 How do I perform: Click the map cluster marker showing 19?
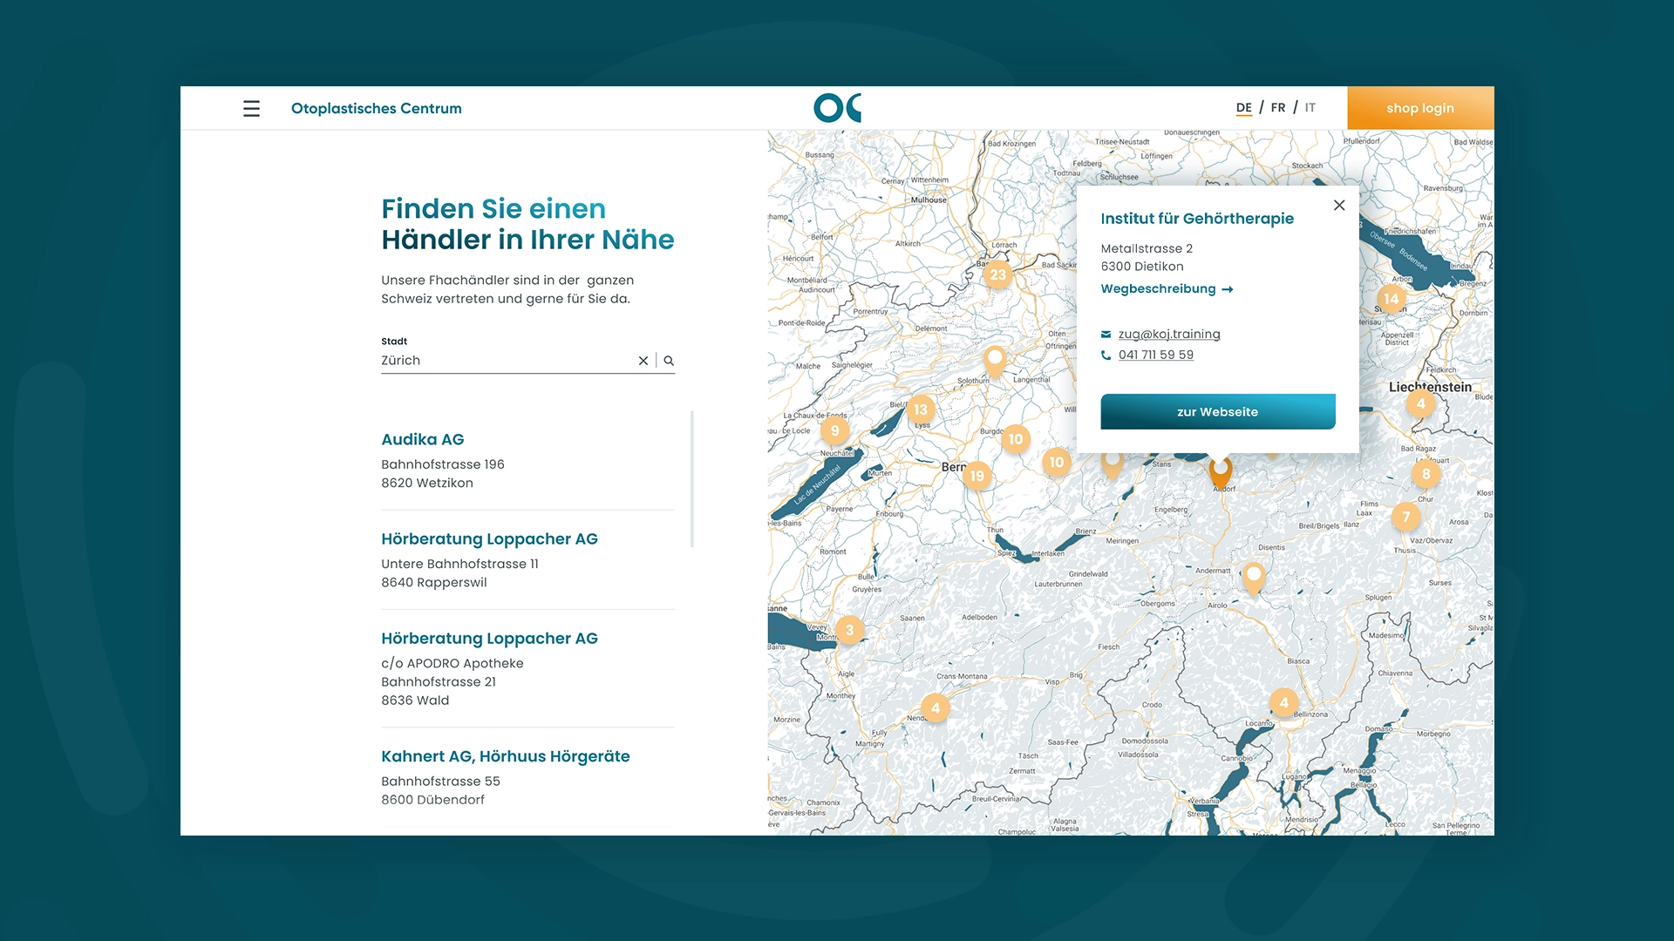click(976, 476)
